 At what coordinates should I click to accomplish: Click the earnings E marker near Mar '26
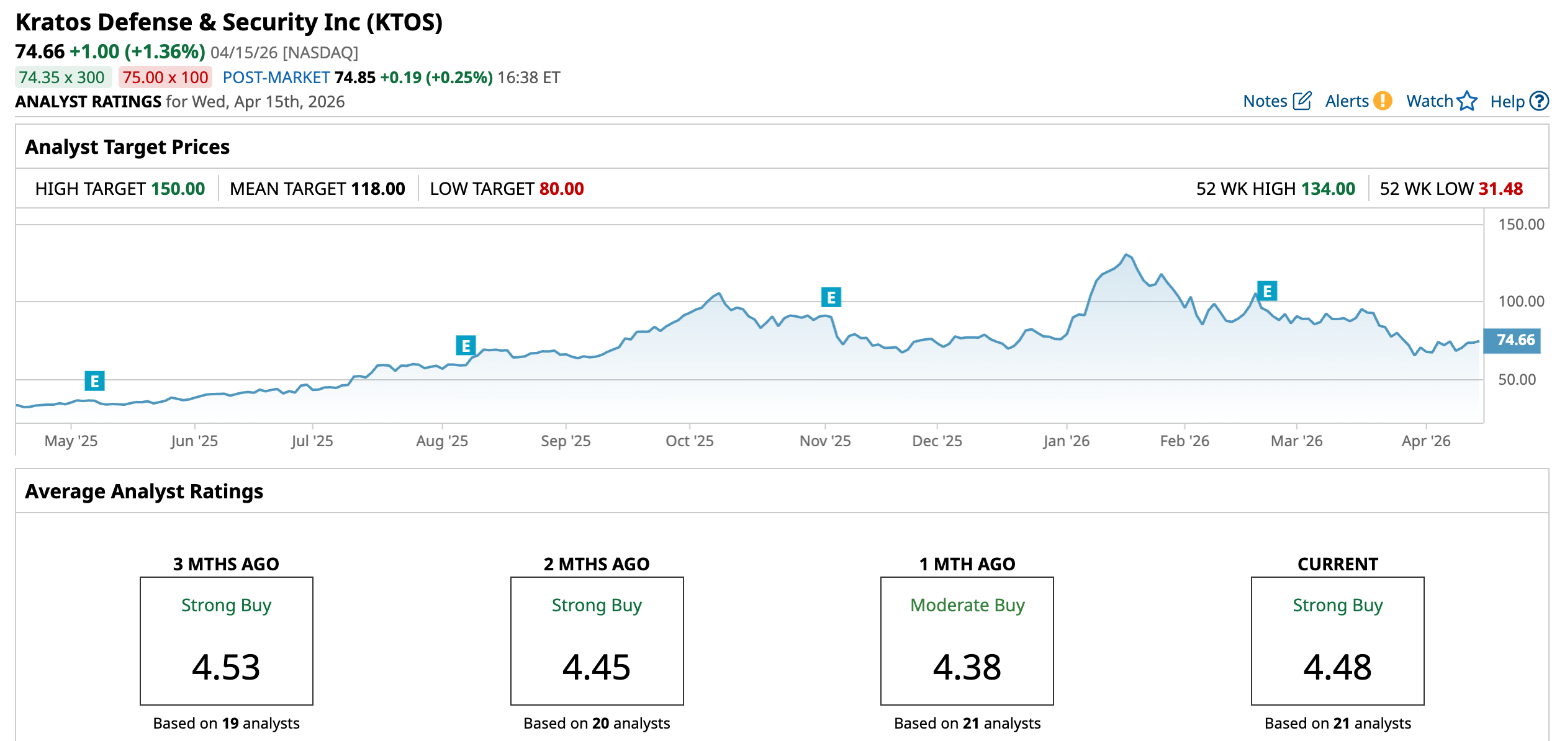(1267, 290)
